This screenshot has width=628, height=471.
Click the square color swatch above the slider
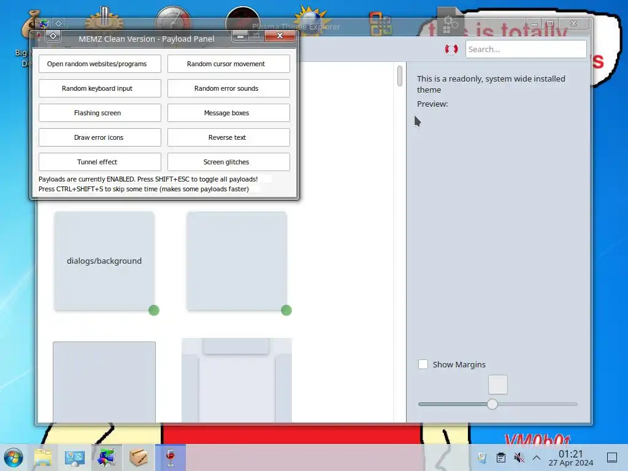click(498, 385)
